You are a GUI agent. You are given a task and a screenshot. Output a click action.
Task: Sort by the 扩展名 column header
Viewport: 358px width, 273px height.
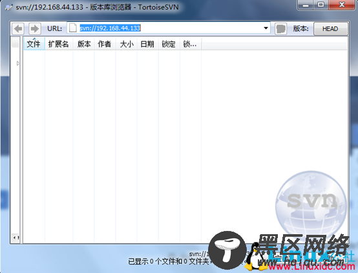coord(59,44)
